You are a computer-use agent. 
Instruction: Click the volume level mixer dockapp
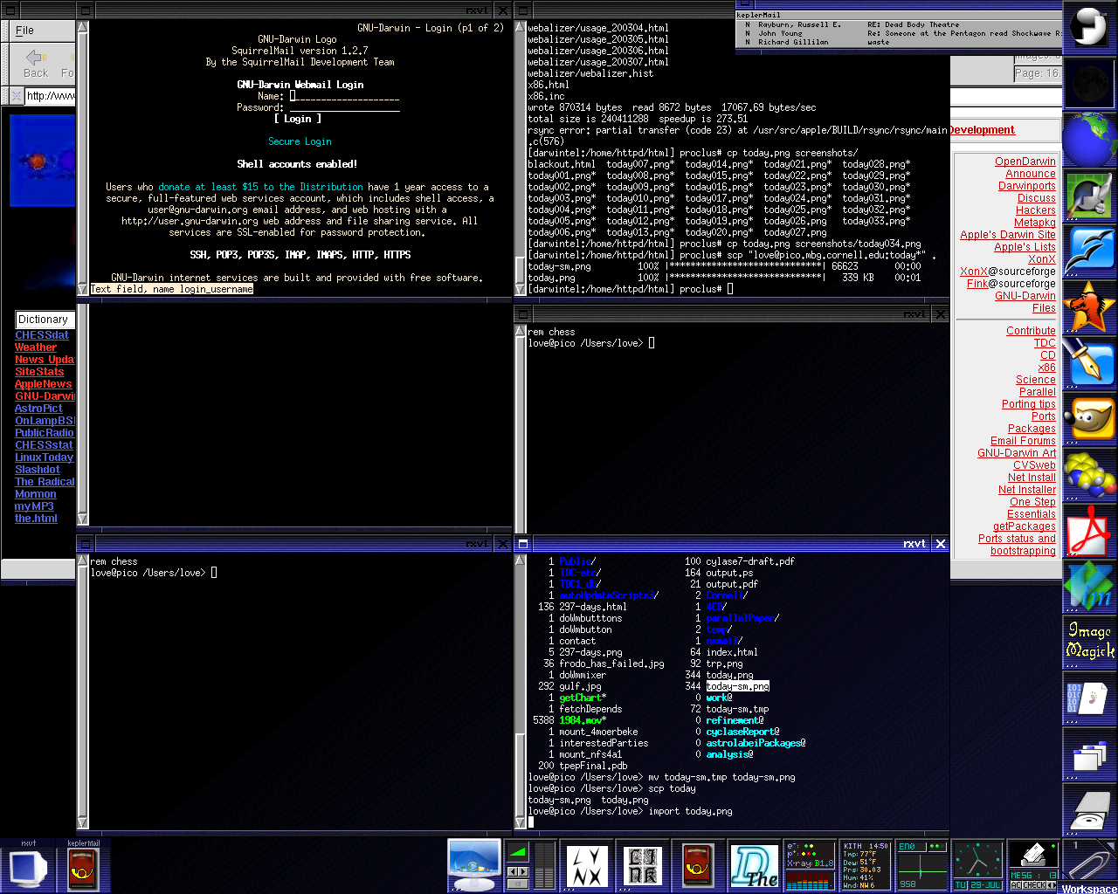click(x=530, y=866)
